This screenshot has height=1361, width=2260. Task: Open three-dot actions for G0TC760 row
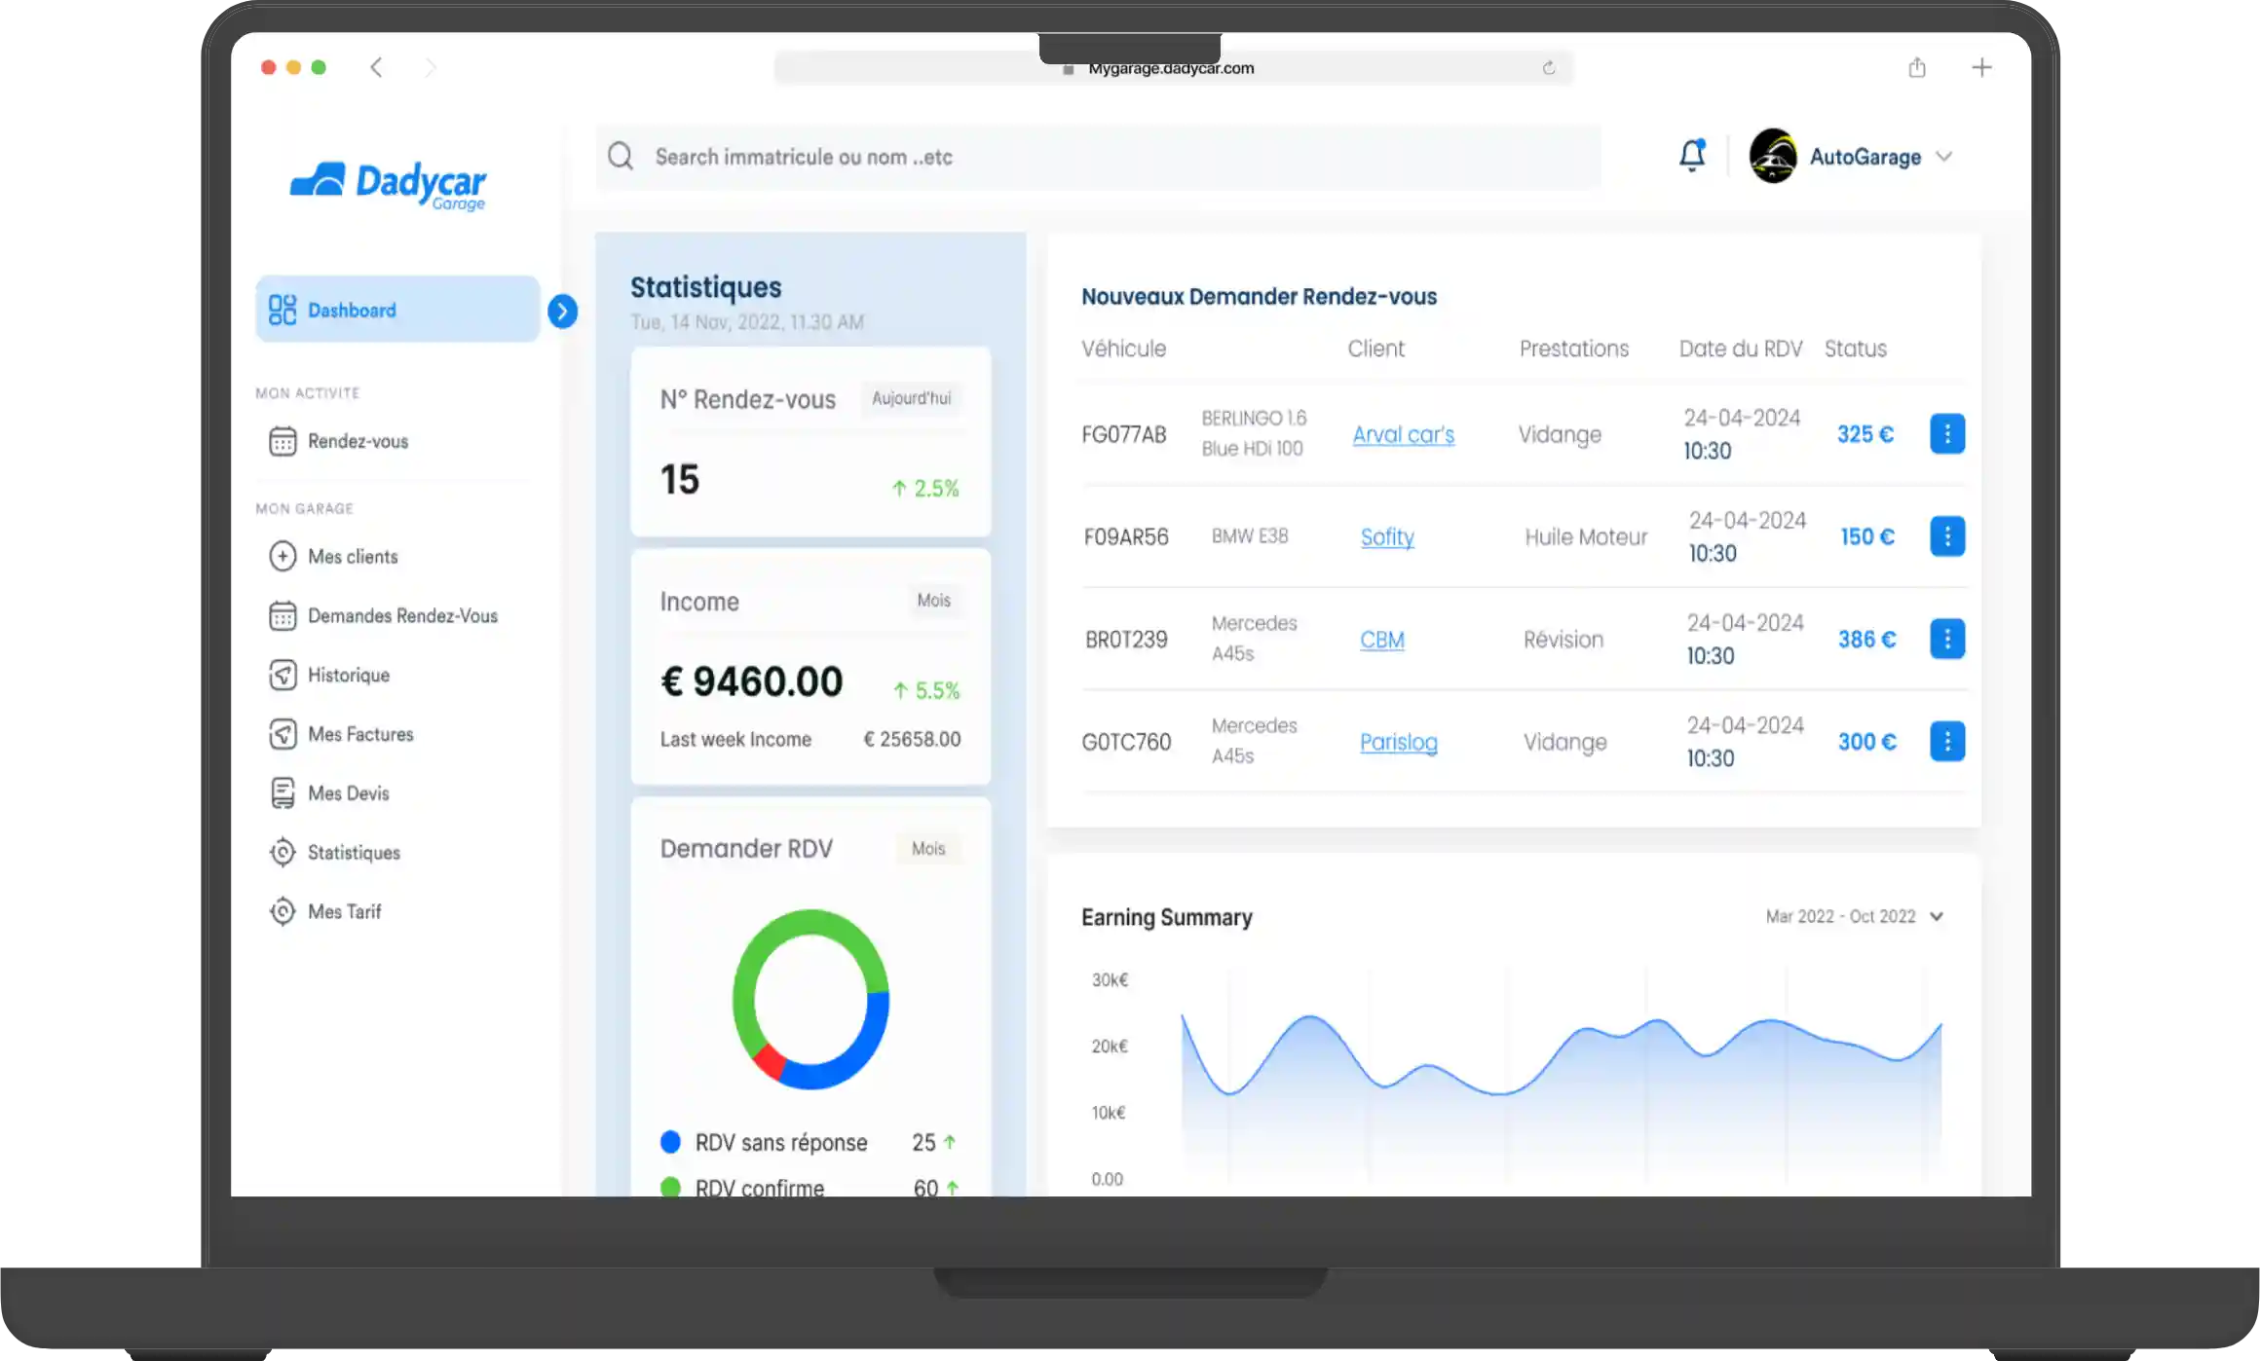tap(1946, 742)
